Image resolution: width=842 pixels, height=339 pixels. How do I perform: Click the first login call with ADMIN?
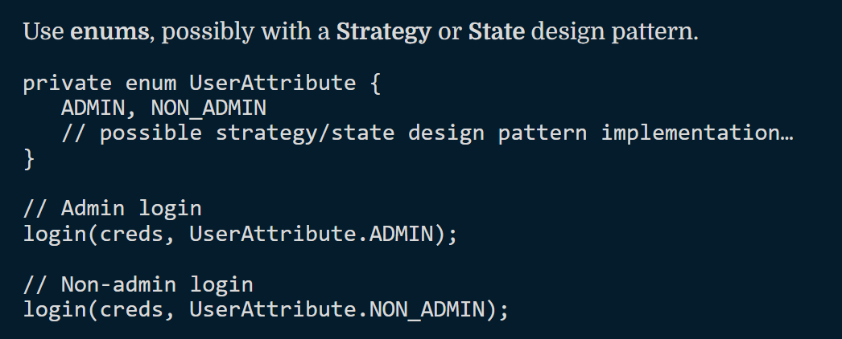[240, 234]
